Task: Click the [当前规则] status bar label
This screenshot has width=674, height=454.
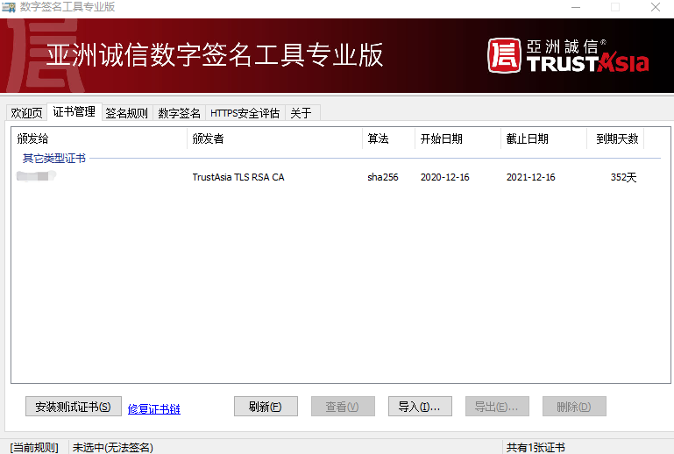Action: click(34, 448)
